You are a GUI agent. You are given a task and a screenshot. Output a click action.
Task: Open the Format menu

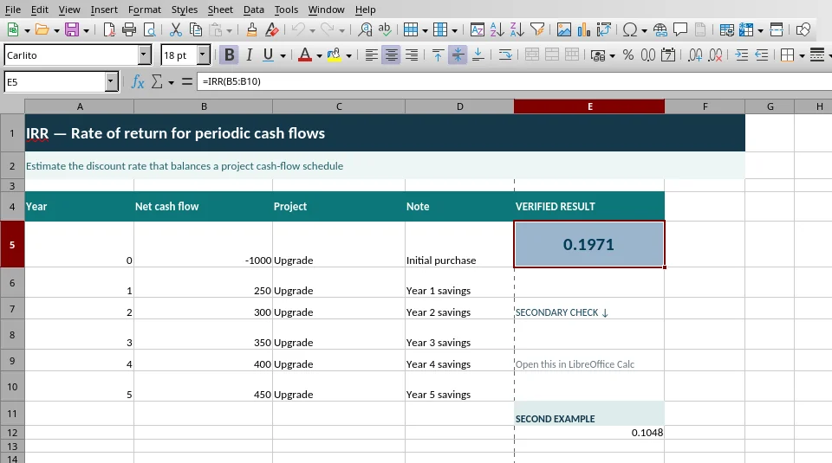click(x=145, y=10)
